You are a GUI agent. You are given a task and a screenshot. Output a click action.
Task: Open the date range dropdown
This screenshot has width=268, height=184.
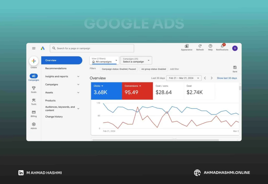point(184,78)
